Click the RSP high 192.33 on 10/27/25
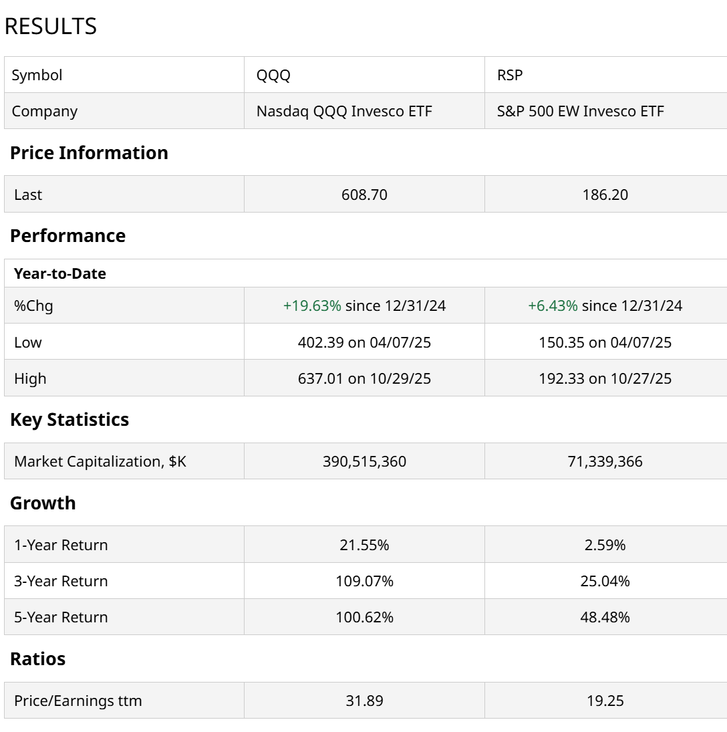Viewport: 727px width, 732px height. [605, 378]
